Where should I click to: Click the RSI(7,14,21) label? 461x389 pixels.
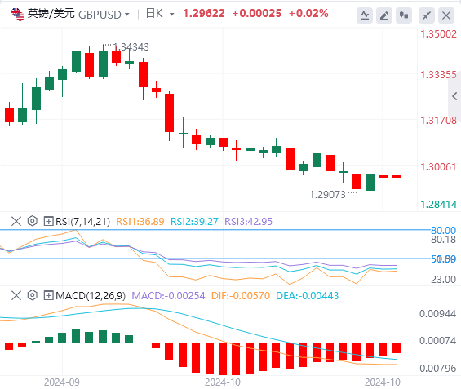point(82,222)
